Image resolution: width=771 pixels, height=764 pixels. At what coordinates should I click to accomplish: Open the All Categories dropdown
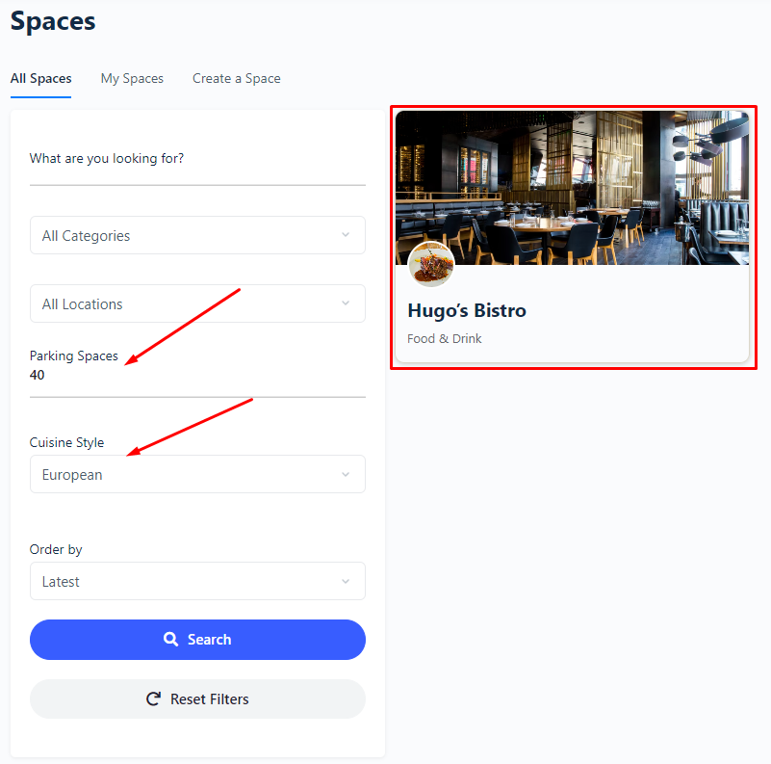[197, 235]
